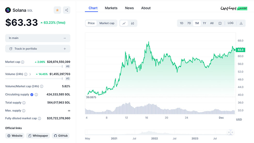Open the GitHub link
254x143 pixels.
point(61,136)
